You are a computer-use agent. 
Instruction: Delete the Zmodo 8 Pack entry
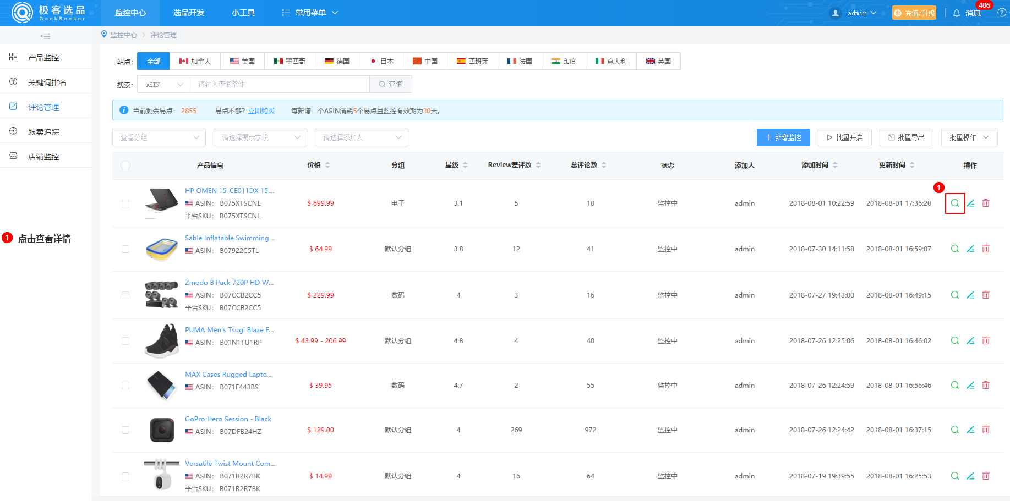point(986,295)
